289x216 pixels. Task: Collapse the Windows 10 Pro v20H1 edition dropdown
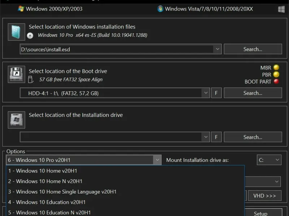pyautogui.click(x=157, y=160)
